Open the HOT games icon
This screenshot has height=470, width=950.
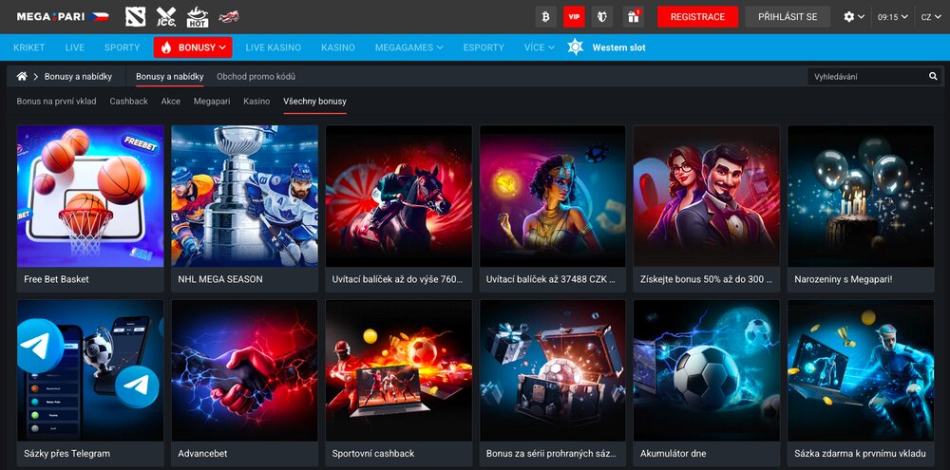197,16
